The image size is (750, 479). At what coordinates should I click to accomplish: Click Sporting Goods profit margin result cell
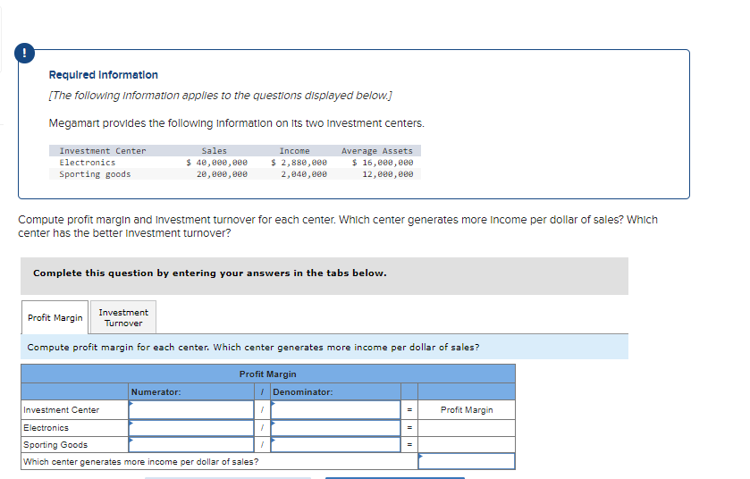(467, 444)
